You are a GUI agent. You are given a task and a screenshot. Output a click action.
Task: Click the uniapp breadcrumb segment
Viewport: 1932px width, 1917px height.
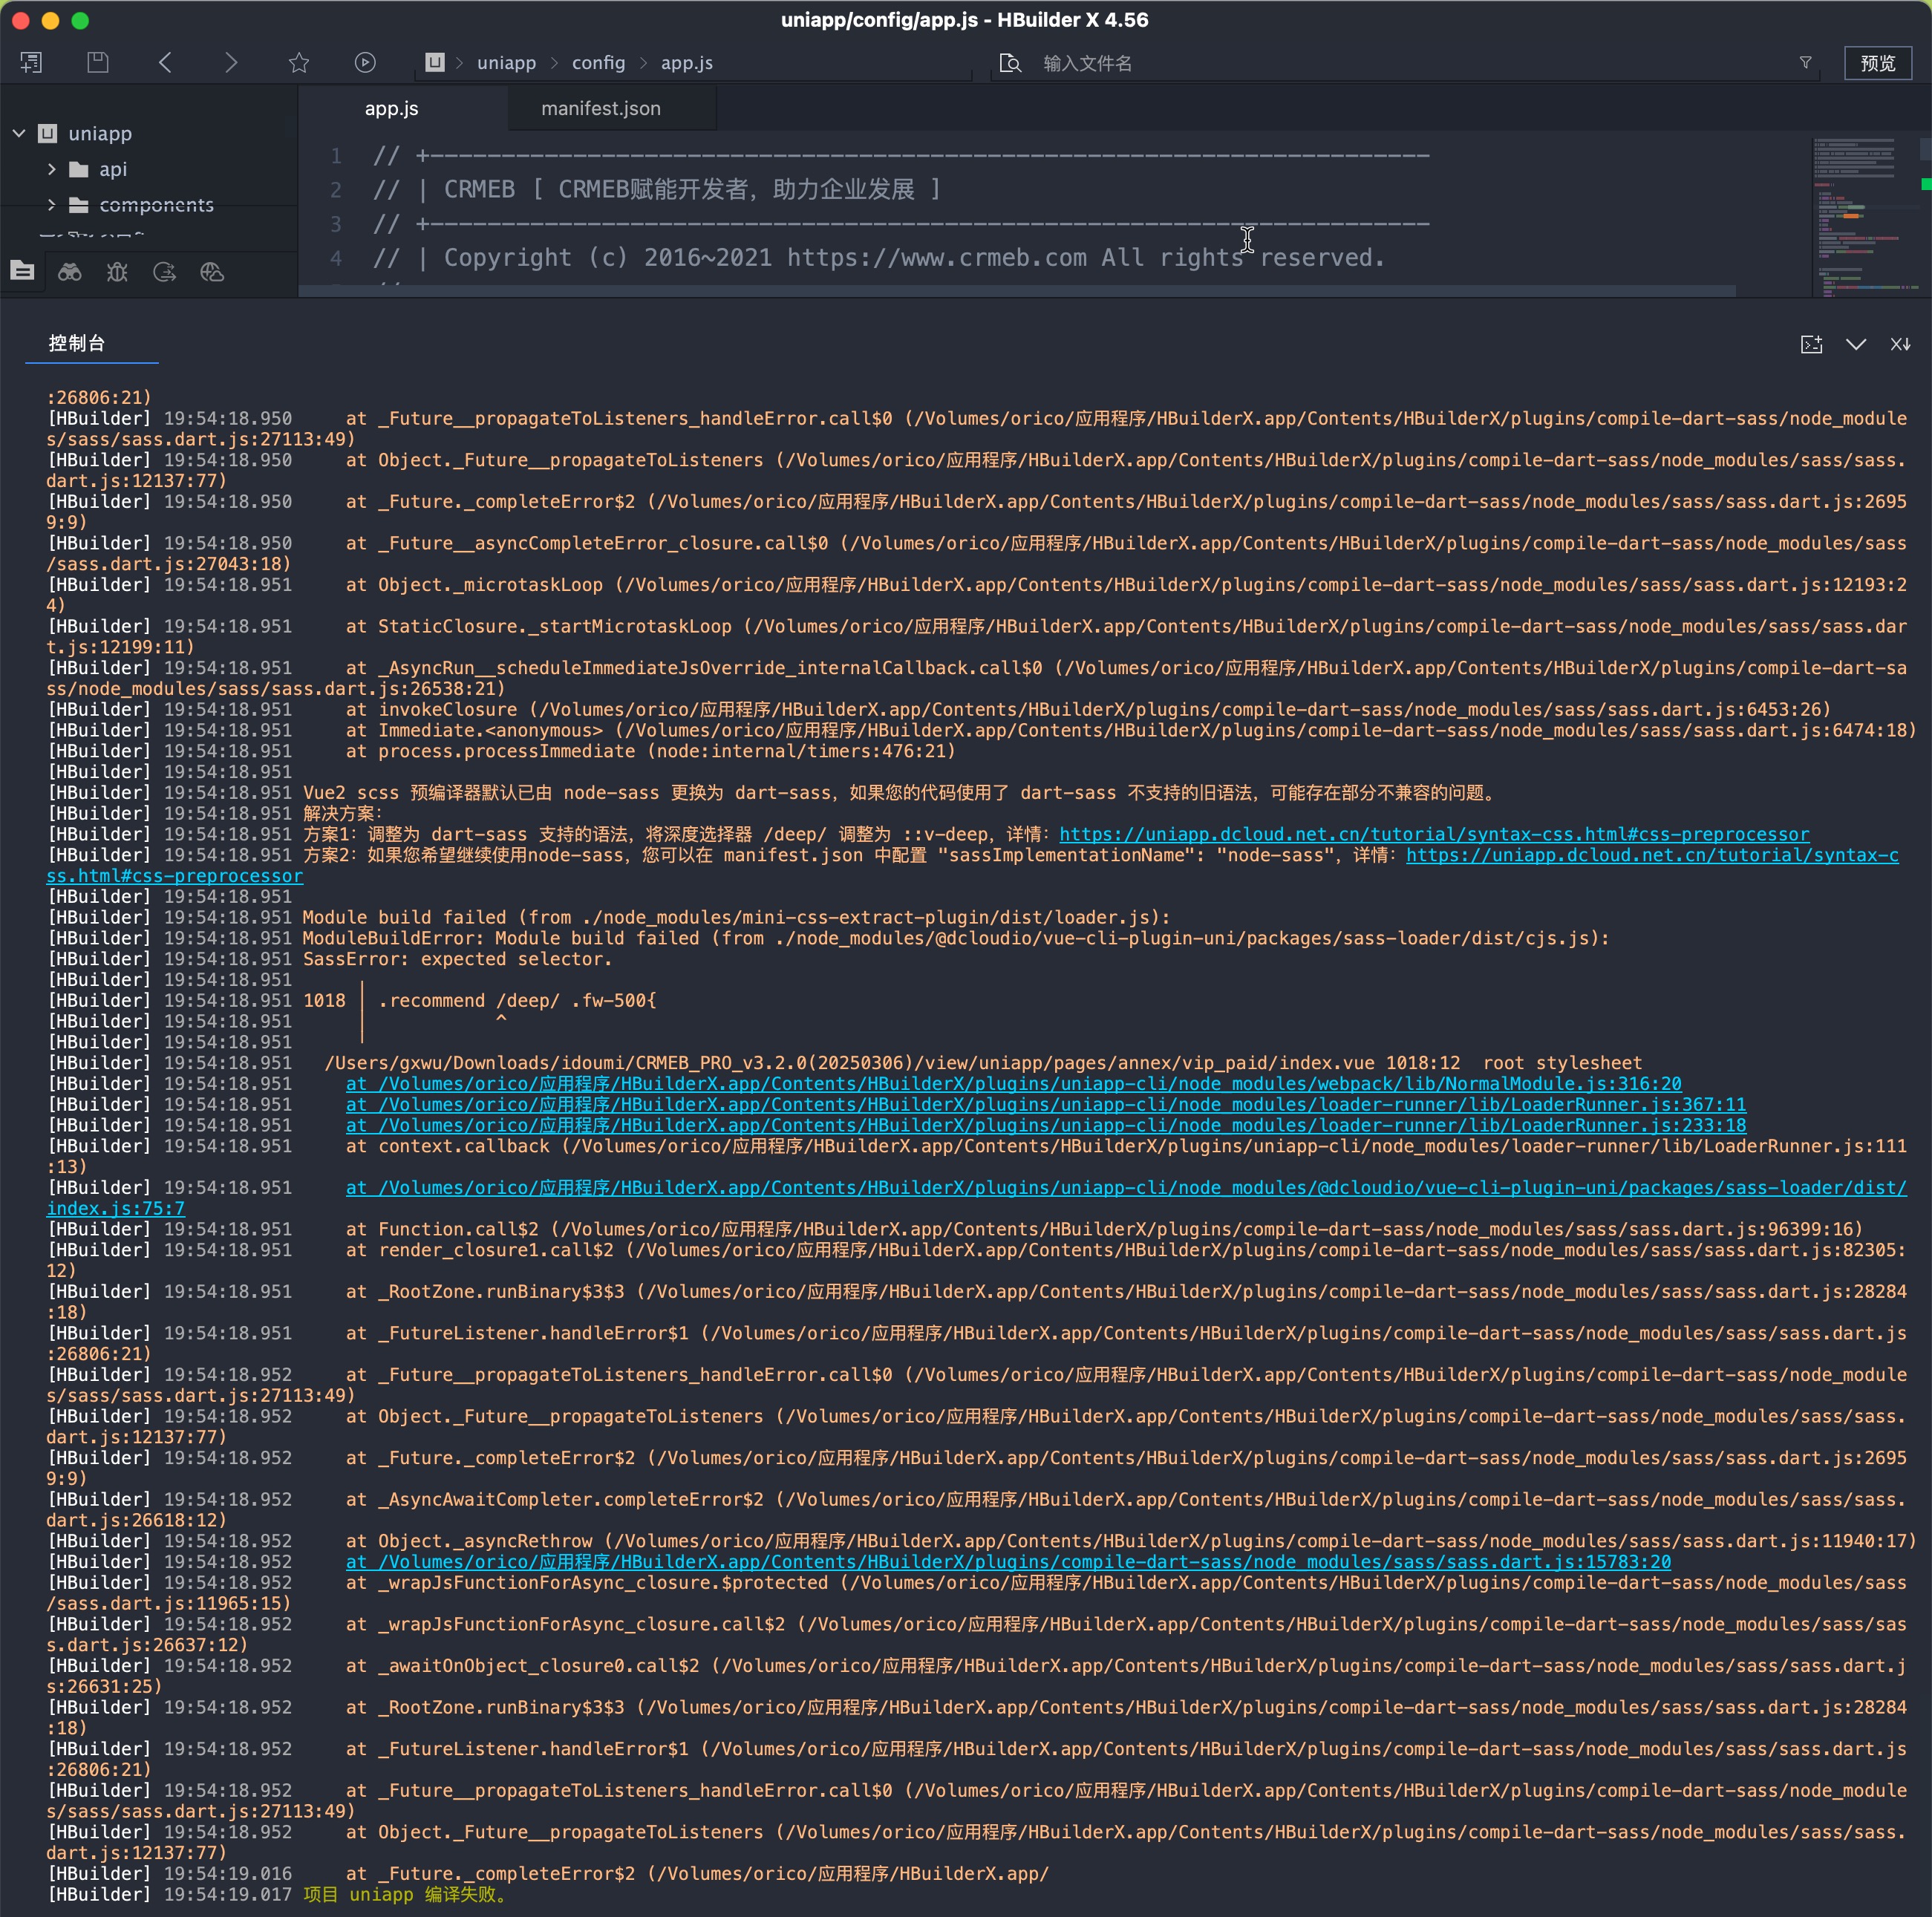(x=506, y=62)
